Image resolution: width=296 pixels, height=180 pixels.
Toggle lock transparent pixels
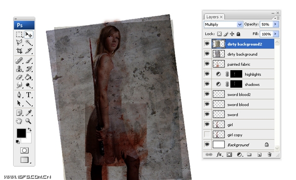point(219,34)
